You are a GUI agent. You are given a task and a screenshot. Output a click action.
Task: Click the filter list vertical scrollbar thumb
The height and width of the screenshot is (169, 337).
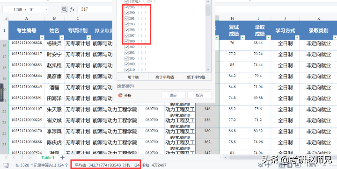point(208,10)
